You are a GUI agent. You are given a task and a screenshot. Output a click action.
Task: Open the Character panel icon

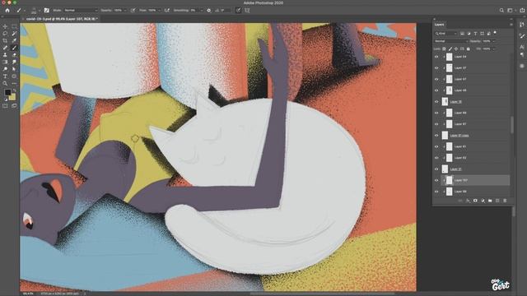[522, 47]
